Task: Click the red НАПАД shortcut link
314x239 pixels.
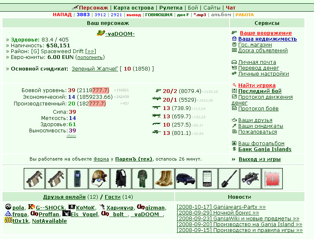Action: click(x=62, y=15)
